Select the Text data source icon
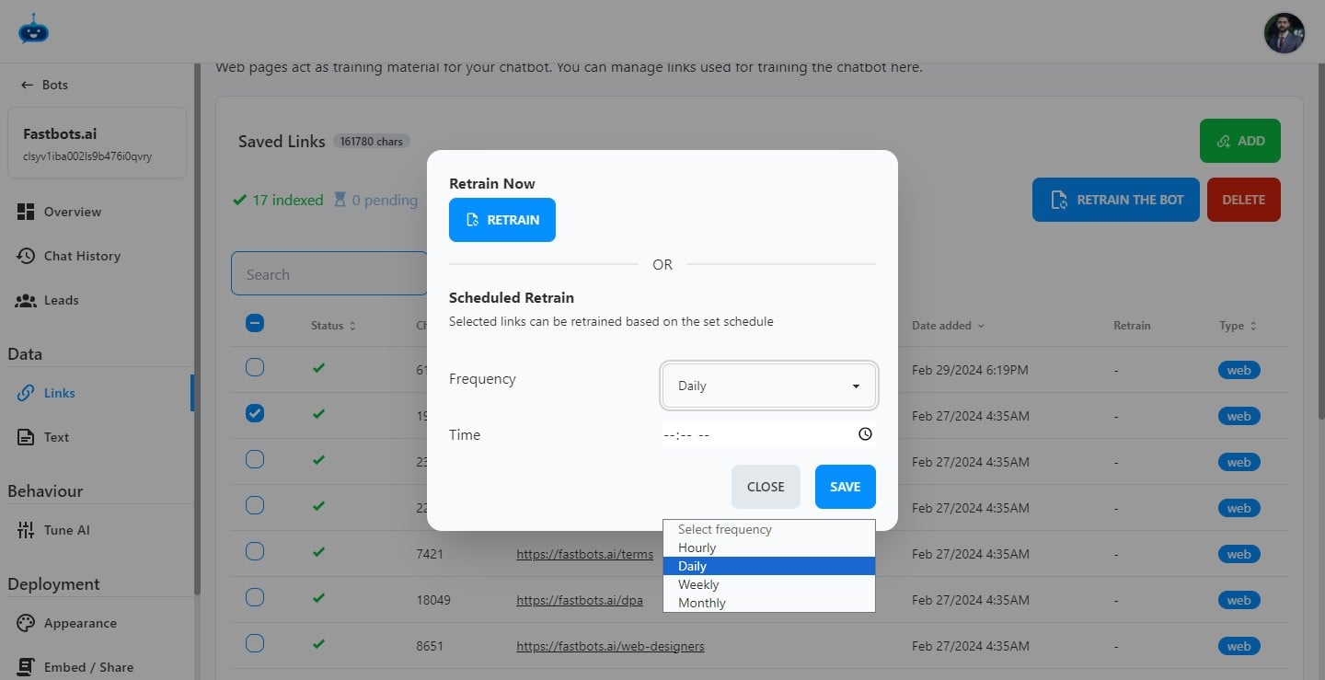The image size is (1325, 680). tap(27, 437)
